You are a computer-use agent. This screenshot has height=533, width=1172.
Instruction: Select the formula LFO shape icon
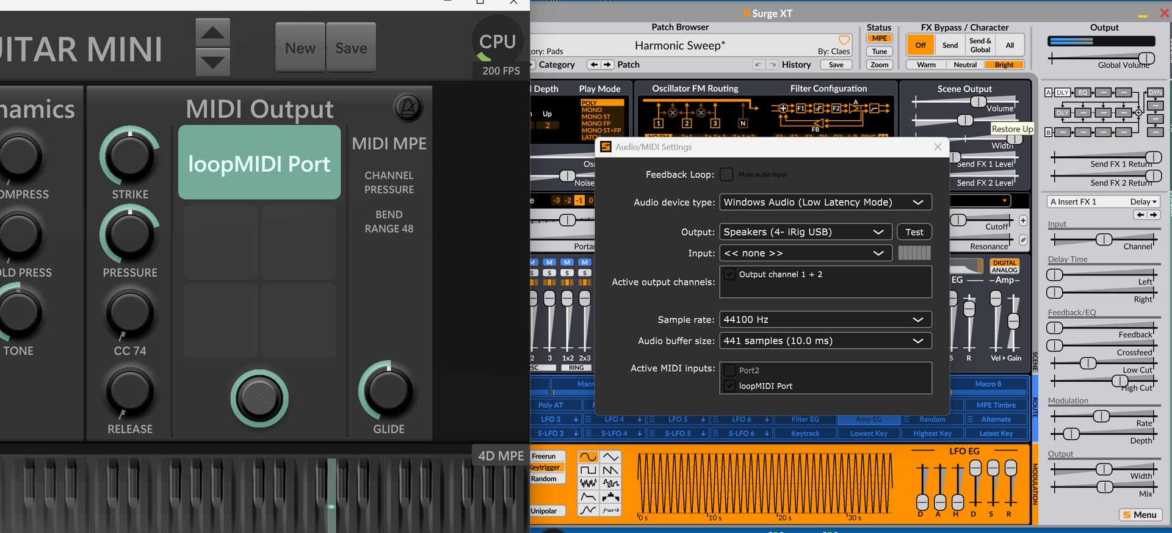(x=610, y=510)
